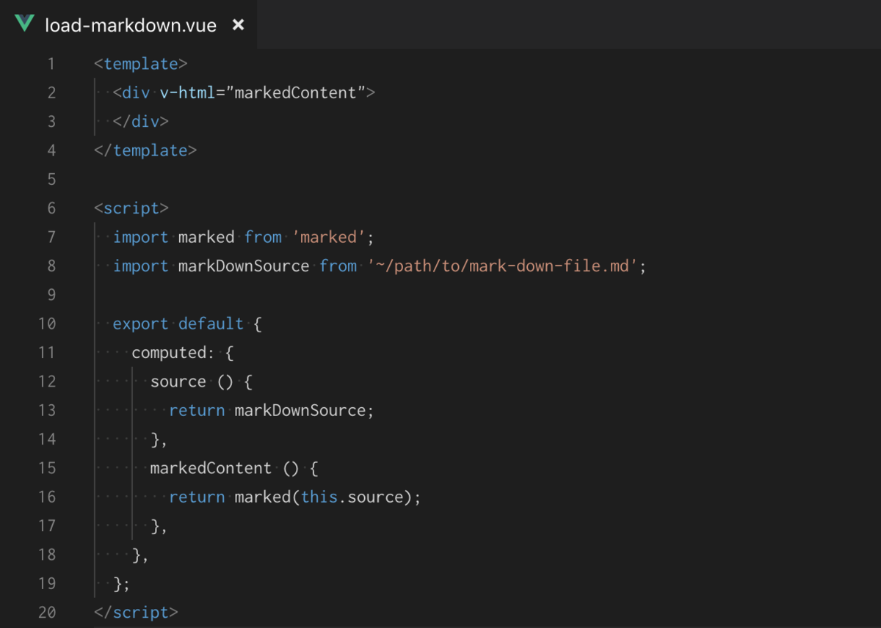Click the this keyword on line 16
Screen dimensions: 881x628
tap(319, 497)
